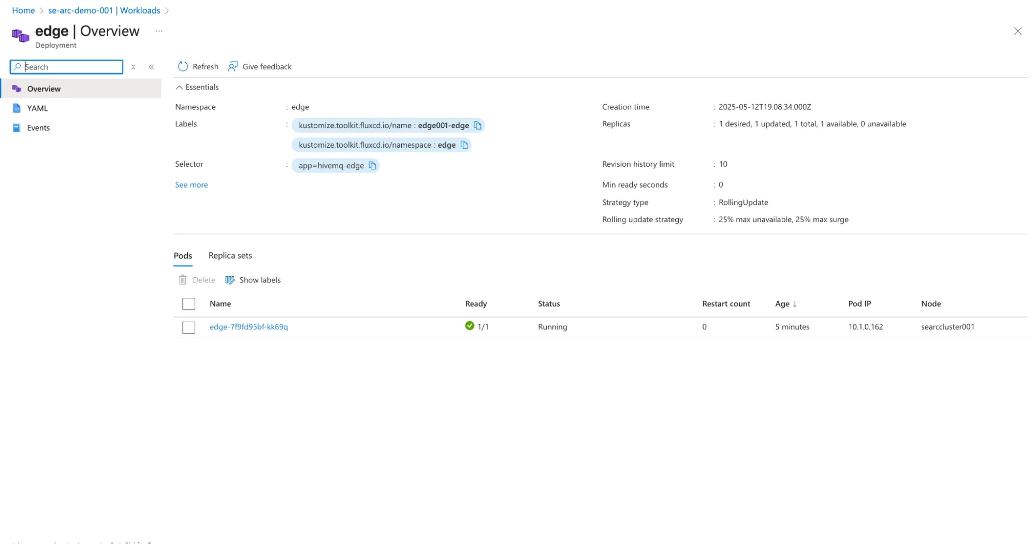1035x544 pixels.
Task: Collapse the Essentials section
Action: pos(197,87)
